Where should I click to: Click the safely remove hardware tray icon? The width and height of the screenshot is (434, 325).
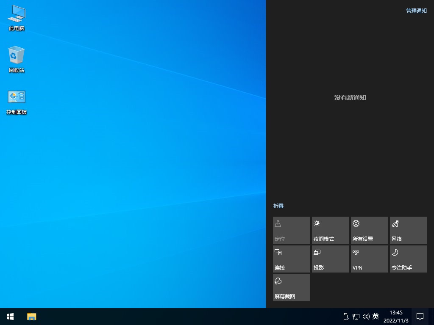[346, 317]
